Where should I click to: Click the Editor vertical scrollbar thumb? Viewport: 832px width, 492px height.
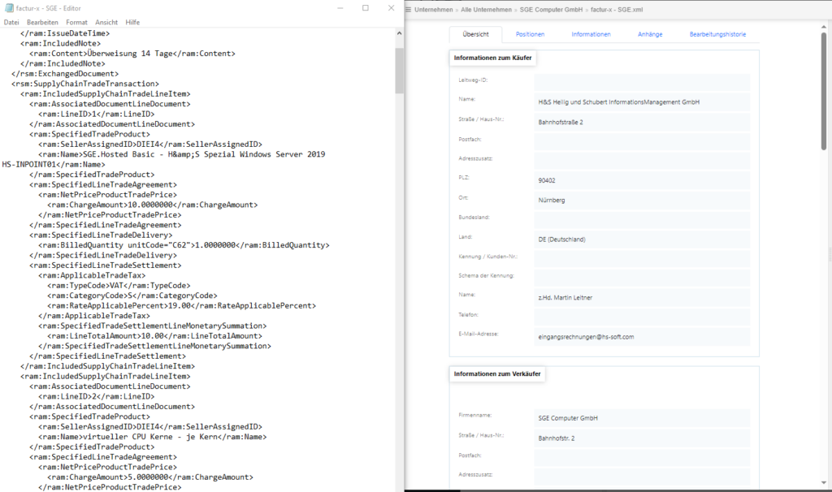pyautogui.click(x=399, y=70)
